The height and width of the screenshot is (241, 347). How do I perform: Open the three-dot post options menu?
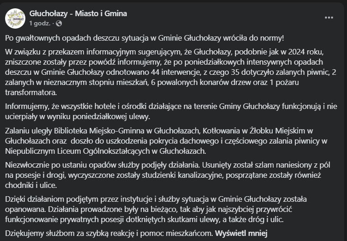pos(329,18)
